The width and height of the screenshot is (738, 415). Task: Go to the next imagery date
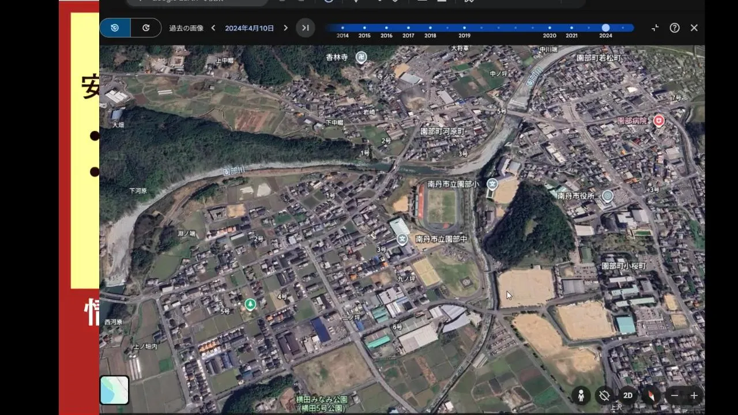[x=285, y=28]
